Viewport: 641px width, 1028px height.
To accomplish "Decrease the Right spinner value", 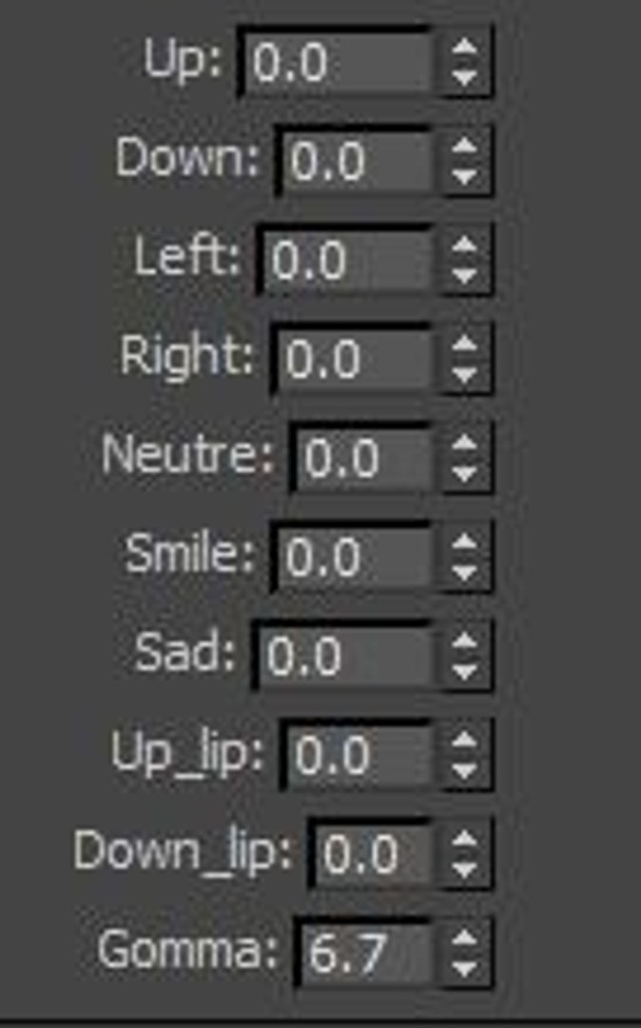I will [464, 375].
